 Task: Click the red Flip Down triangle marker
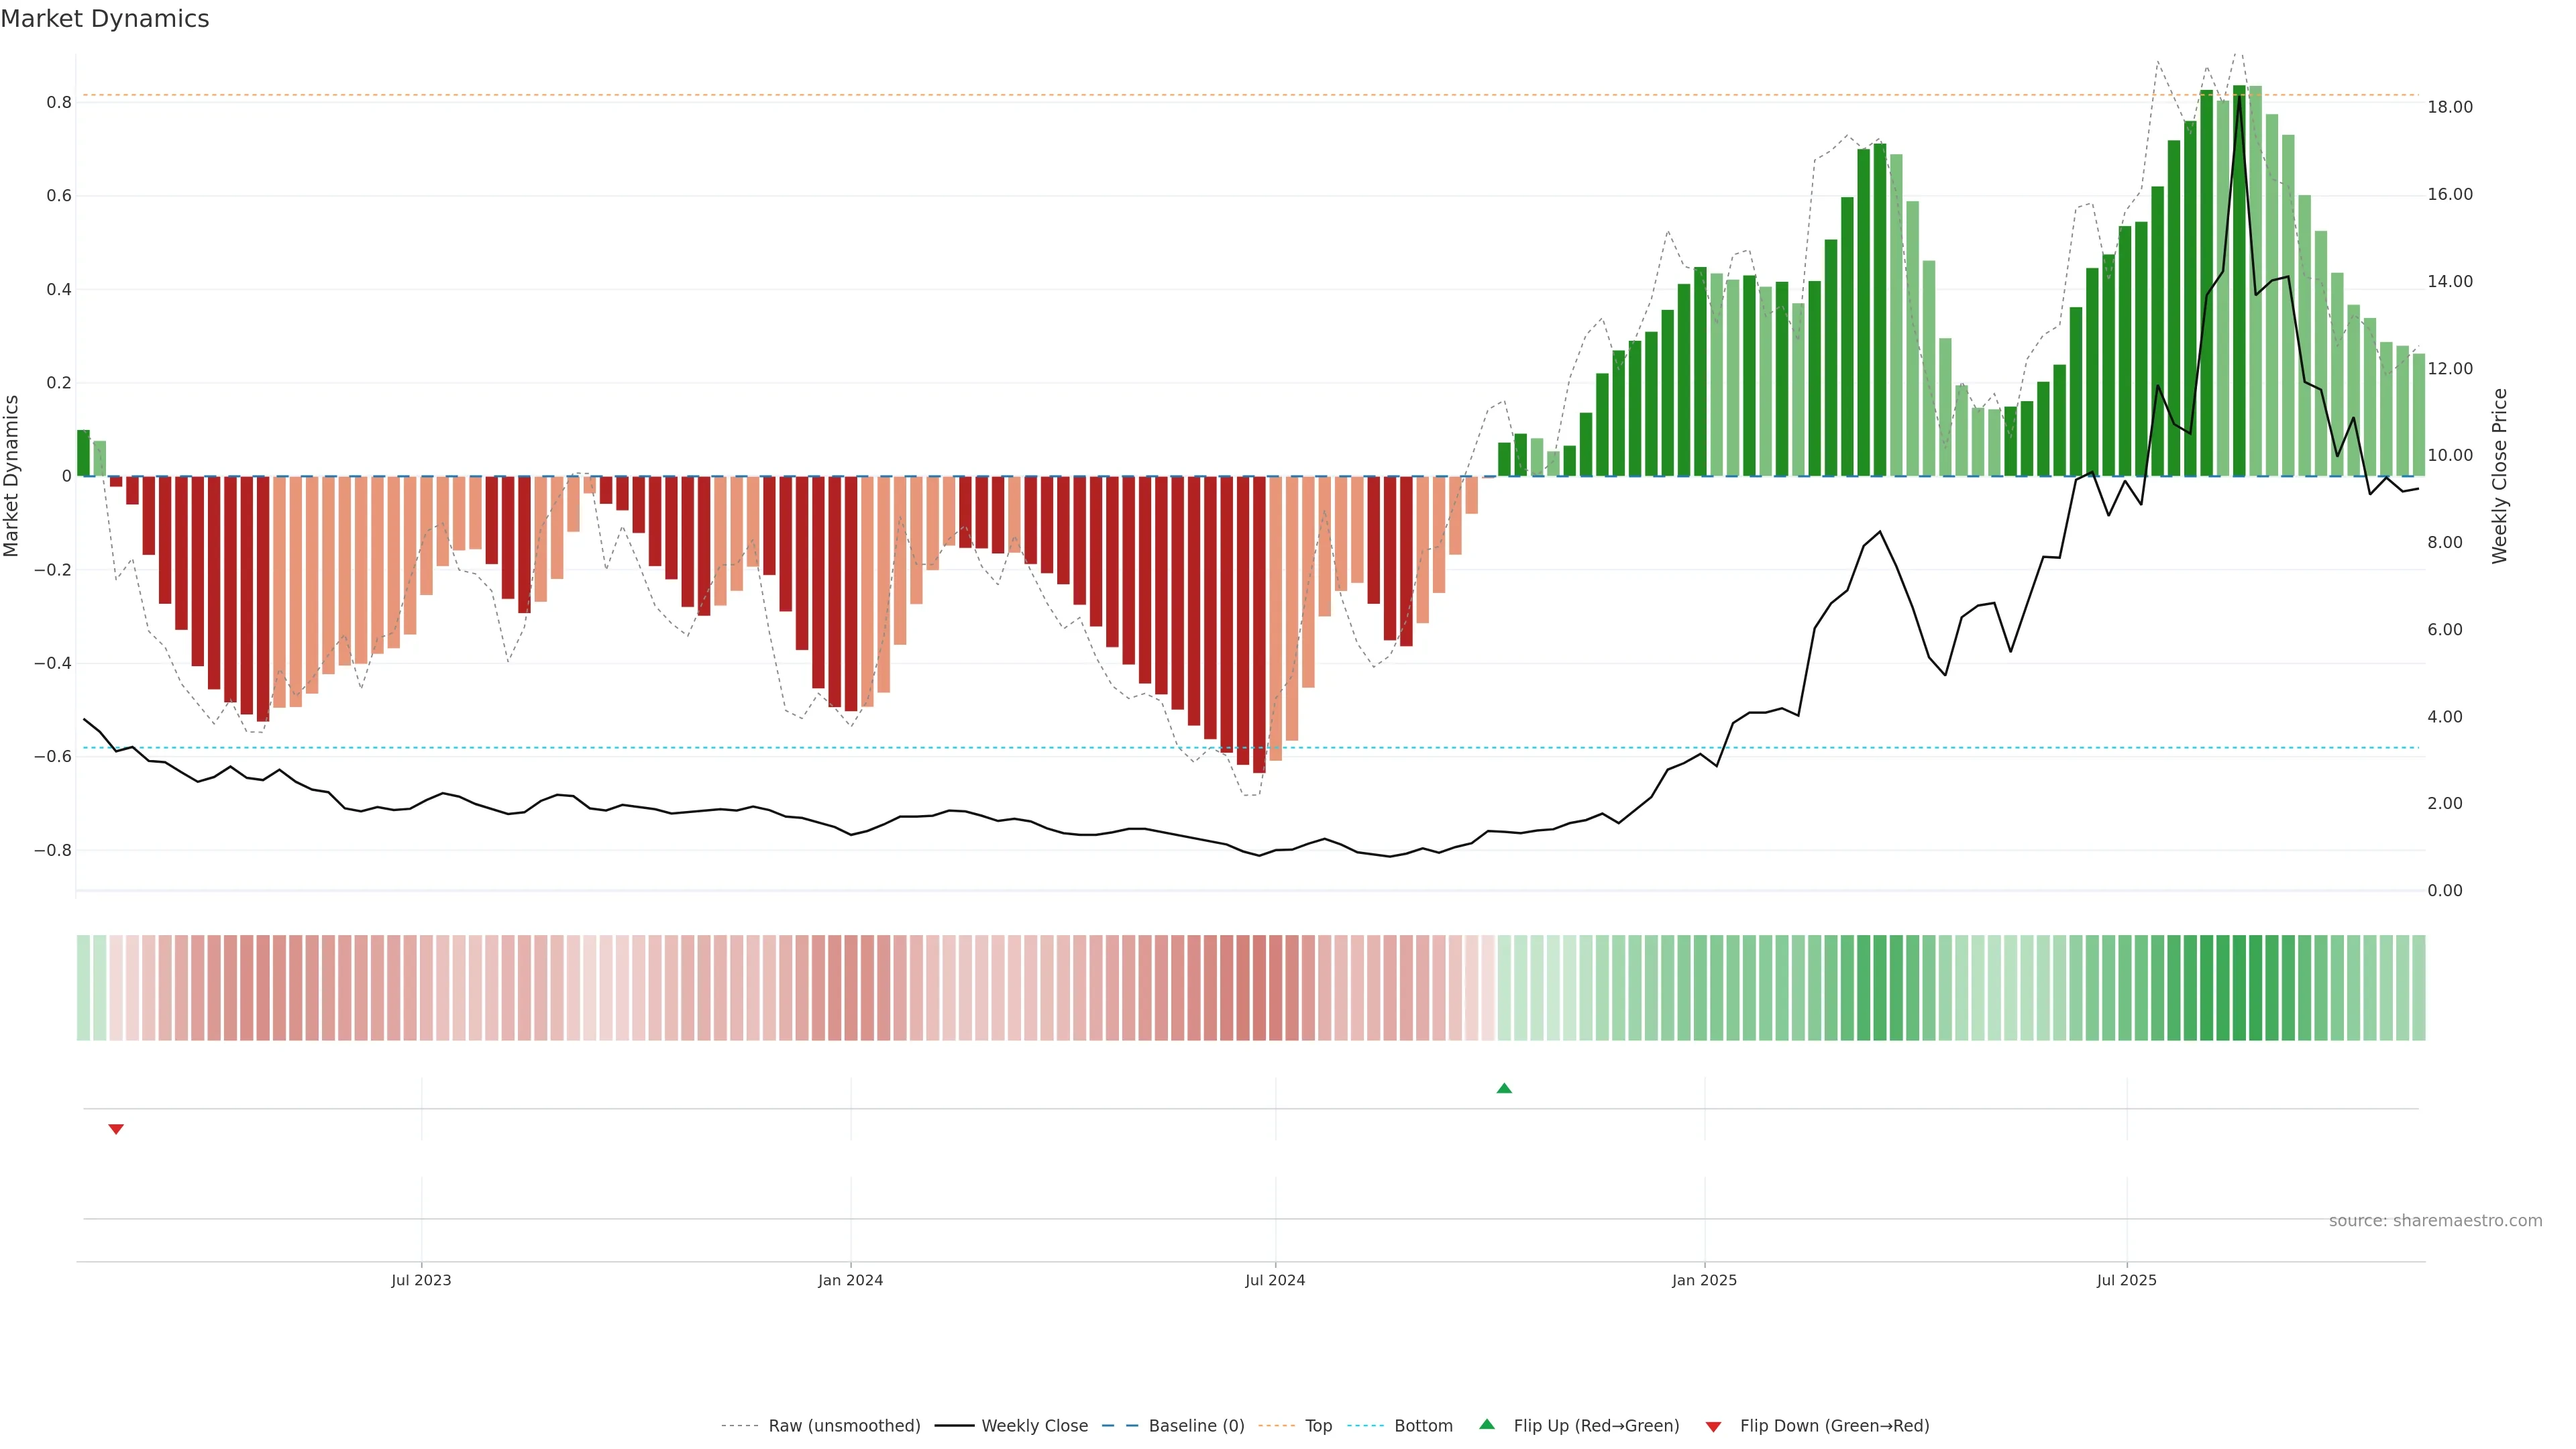[x=116, y=1129]
